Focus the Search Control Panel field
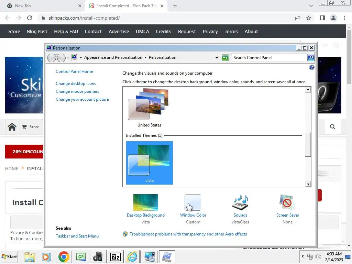This screenshot has height=264, width=352. 269,58
